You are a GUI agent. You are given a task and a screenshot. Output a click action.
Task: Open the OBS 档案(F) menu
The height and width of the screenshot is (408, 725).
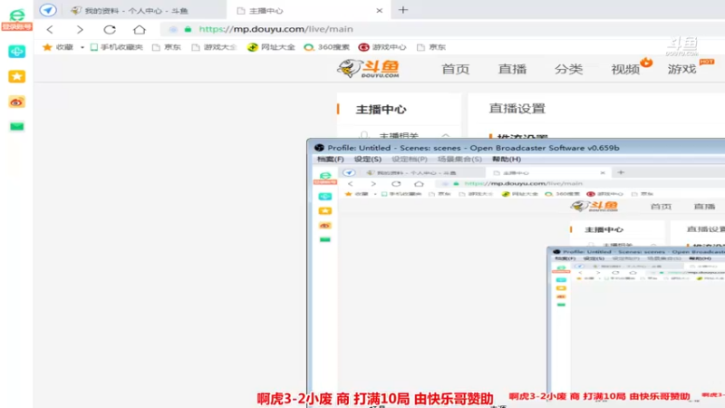[x=330, y=160]
